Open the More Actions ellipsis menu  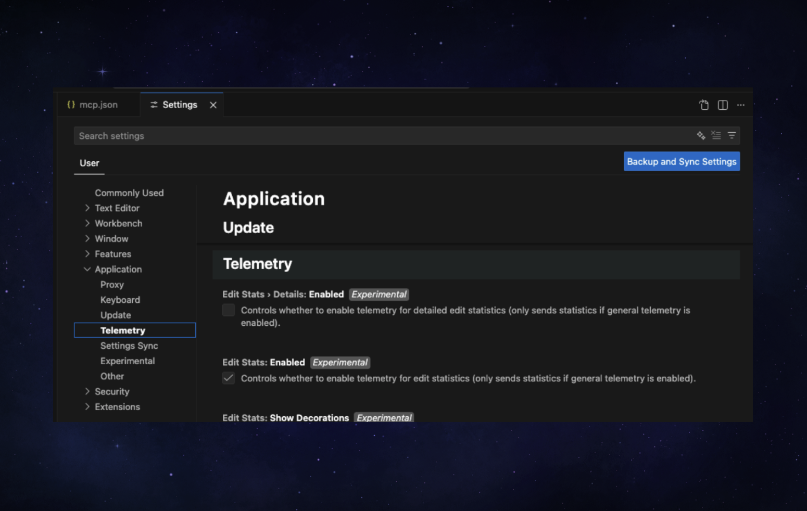click(741, 105)
